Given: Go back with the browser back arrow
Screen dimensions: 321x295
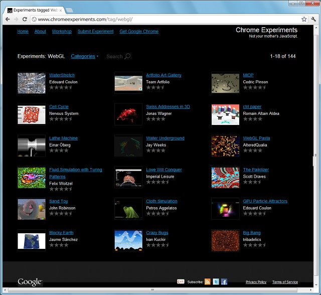Looking at the screenshot, I should coord(8,19).
